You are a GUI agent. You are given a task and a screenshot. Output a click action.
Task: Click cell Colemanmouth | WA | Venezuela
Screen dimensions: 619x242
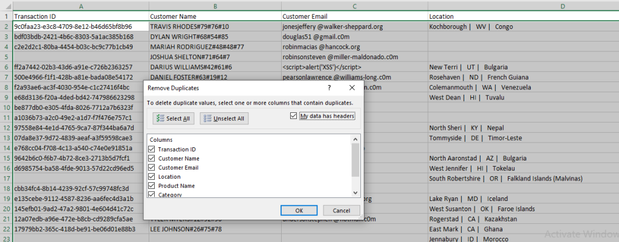[x=523, y=87]
